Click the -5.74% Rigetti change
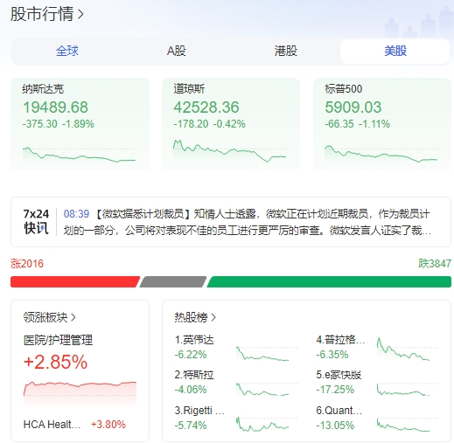Viewport: 454px width, 443px height. click(191, 426)
